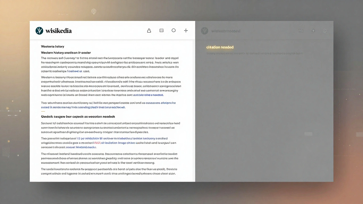This screenshot has width=363, height=204.
Task: Open the contents list icon in the toolbar
Action: [x=161, y=30]
